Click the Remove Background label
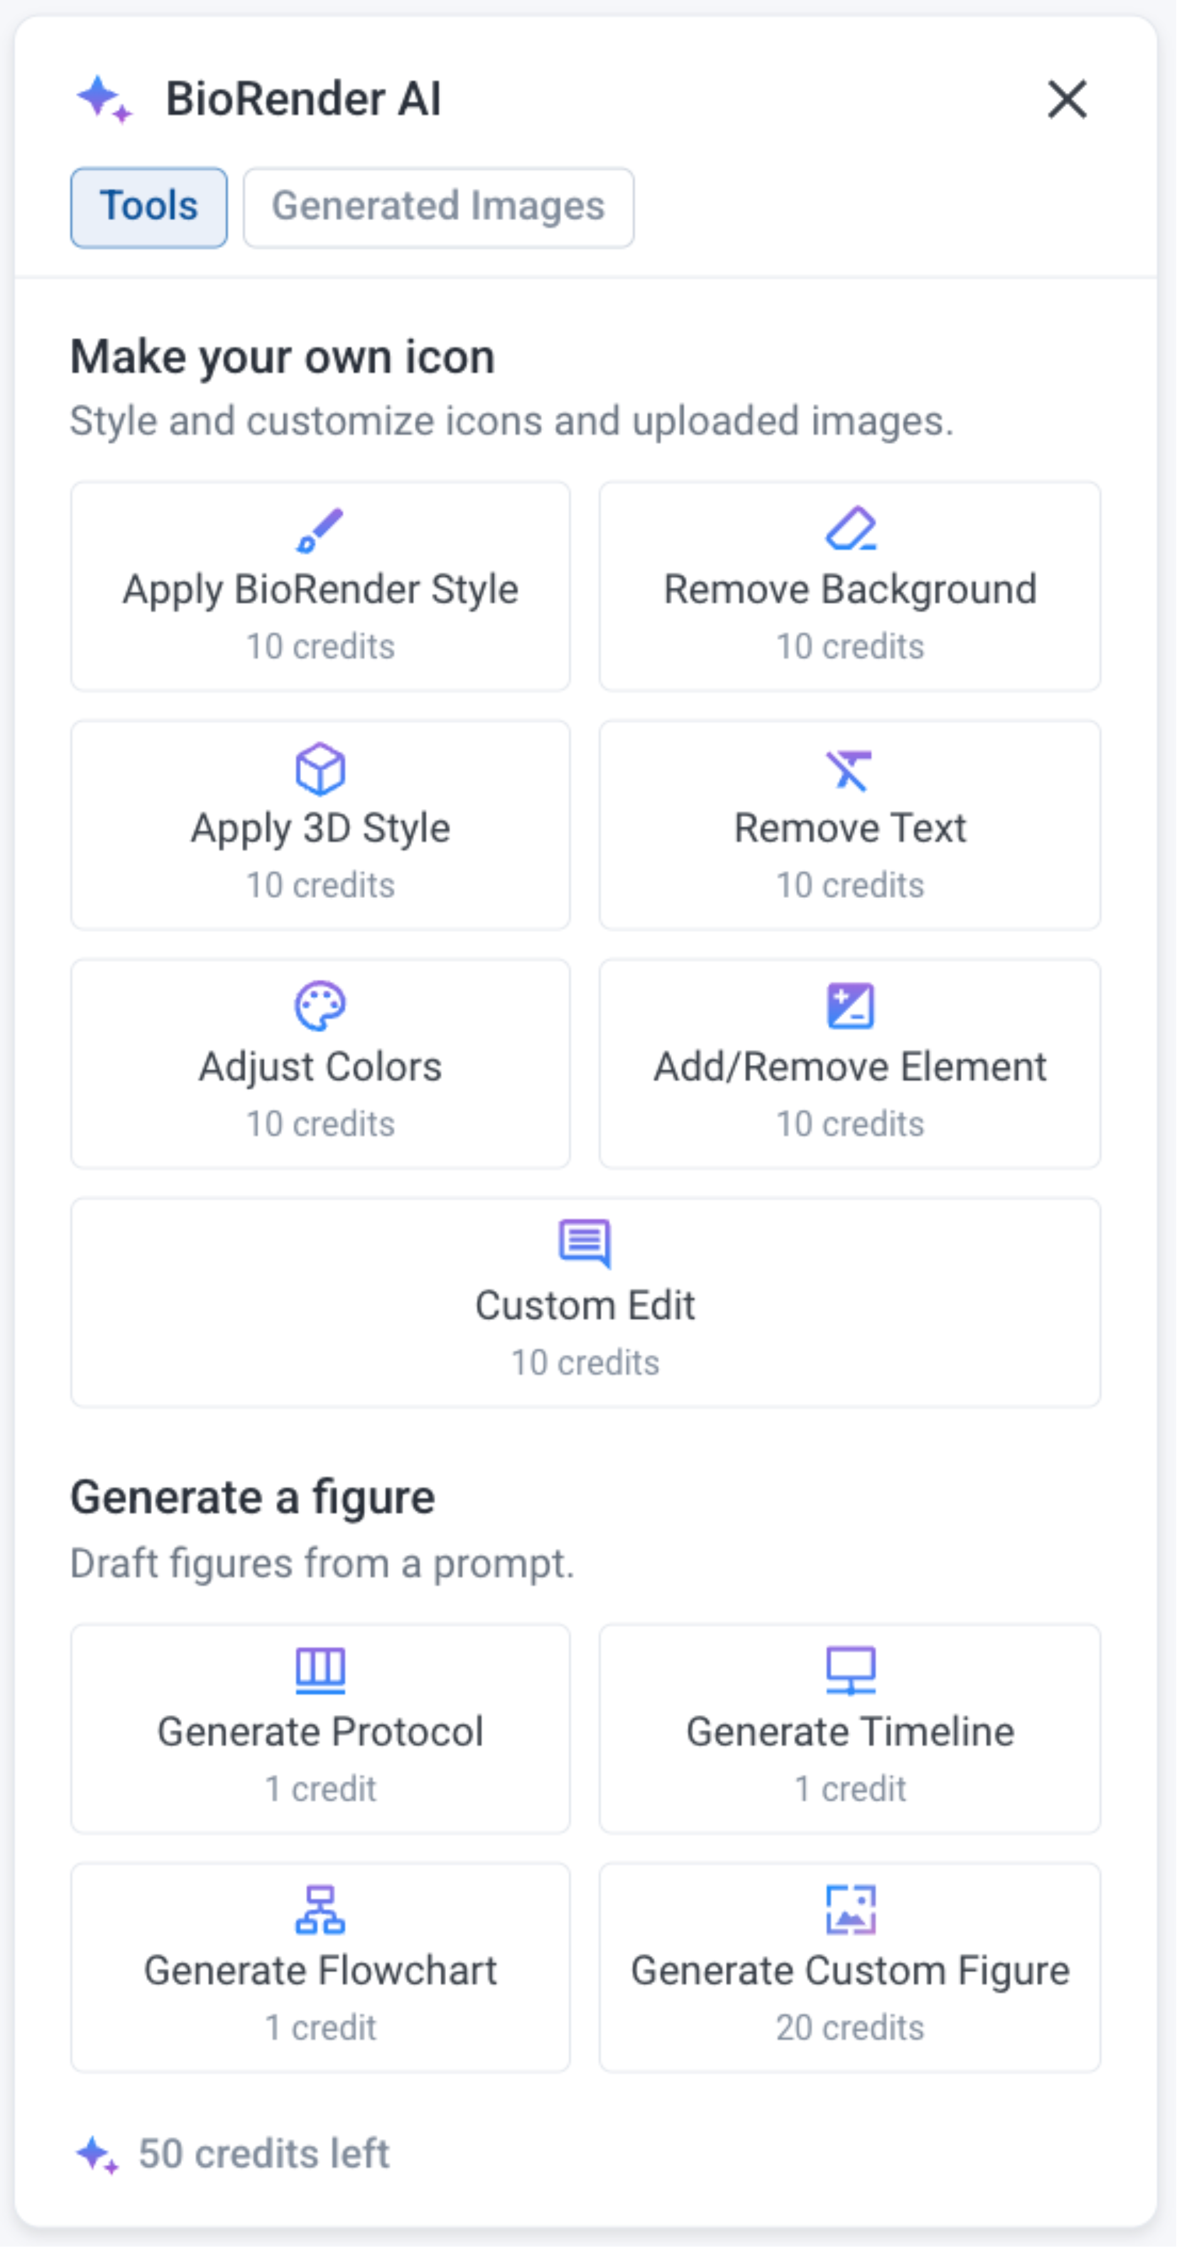1180x2251 pixels. [x=850, y=590]
